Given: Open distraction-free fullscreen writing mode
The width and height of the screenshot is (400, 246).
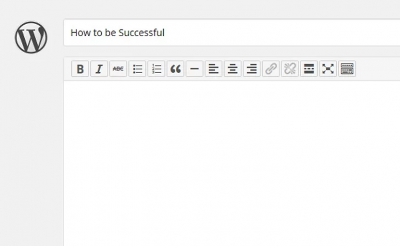Looking at the screenshot, I should coord(328,69).
